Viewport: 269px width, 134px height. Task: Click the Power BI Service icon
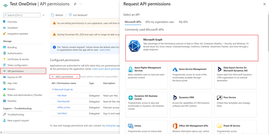219,126
